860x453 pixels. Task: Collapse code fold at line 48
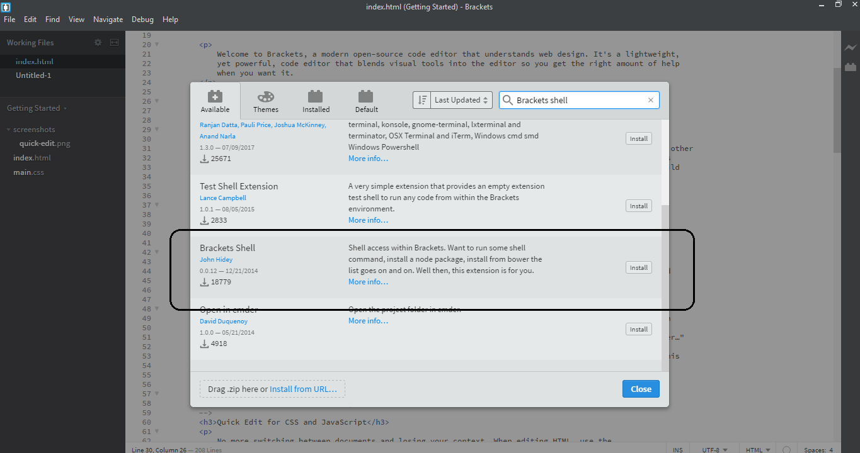coord(157,309)
